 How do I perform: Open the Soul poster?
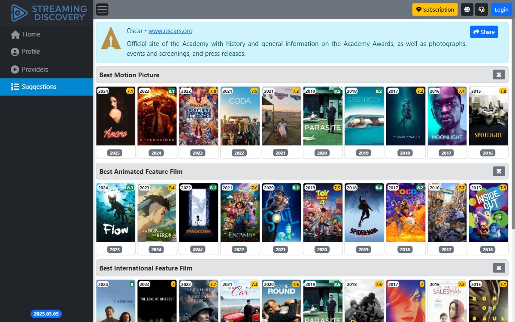click(x=281, y=213)
